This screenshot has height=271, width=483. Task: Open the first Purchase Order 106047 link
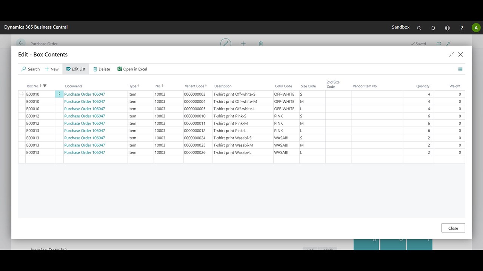(x=85, y=94)
